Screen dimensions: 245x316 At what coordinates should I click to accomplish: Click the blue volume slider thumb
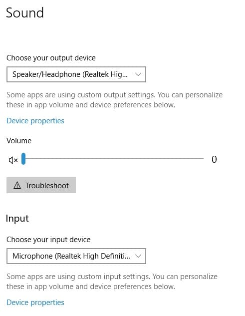23,159
